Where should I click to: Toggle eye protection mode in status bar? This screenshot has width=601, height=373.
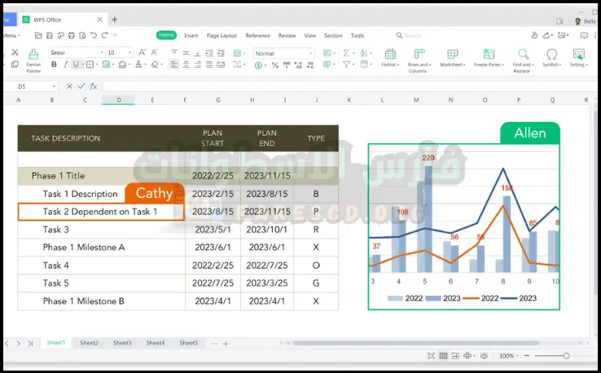[x=484, y=356]
